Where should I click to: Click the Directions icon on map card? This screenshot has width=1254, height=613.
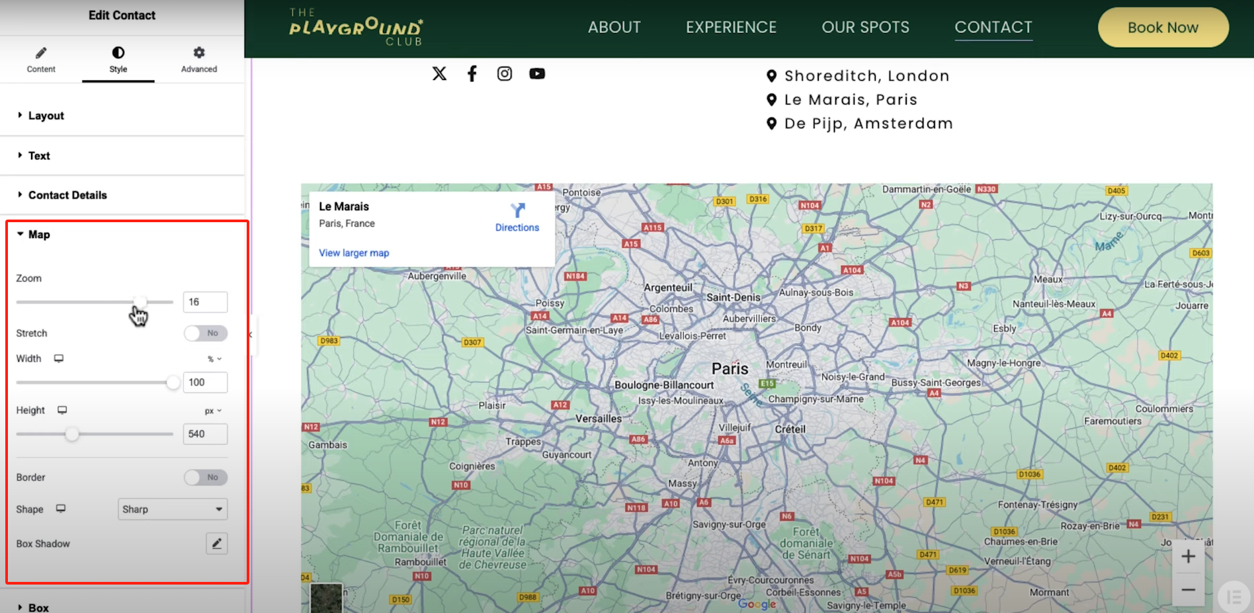(517, 211)
